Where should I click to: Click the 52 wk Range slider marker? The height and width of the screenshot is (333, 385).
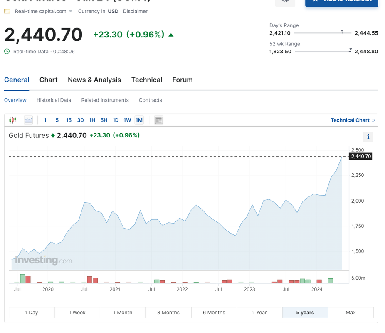[x=350, y=50]
